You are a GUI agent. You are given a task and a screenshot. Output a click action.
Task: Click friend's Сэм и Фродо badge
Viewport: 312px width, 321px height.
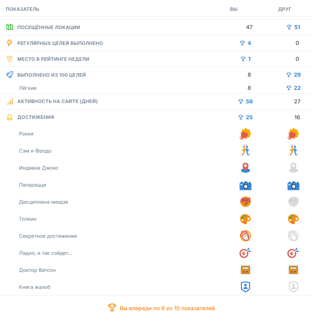tap(293, 151)
